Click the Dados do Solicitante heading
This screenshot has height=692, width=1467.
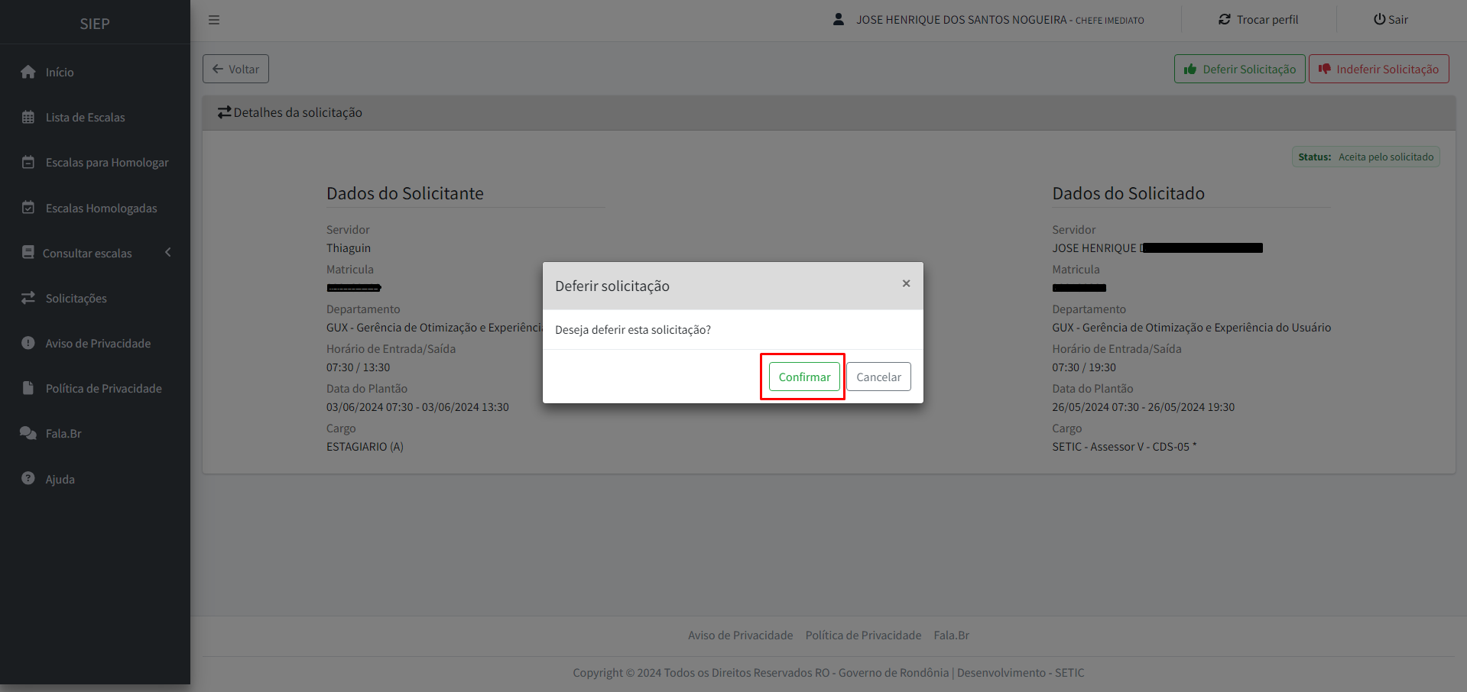404,193
